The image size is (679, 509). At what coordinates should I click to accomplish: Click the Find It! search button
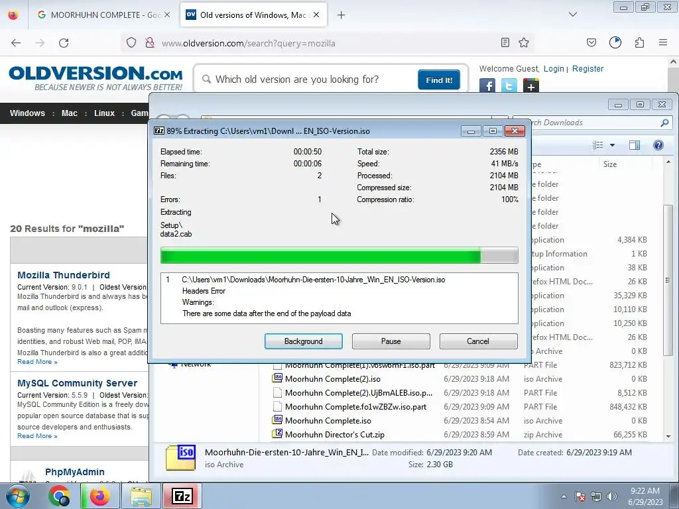[x=439, y=80]
